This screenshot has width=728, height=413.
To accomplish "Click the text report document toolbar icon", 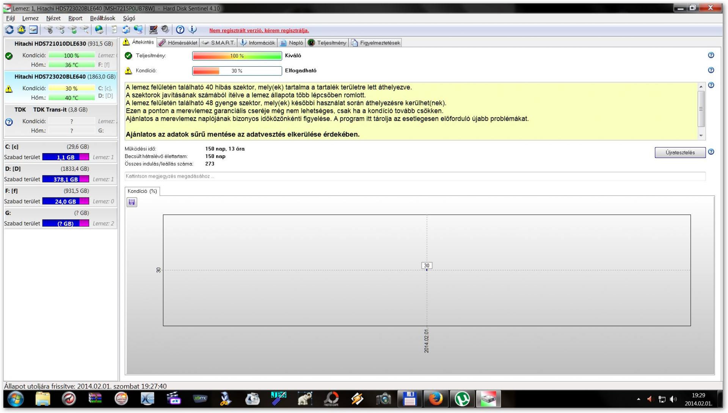I will coord(114,30).
